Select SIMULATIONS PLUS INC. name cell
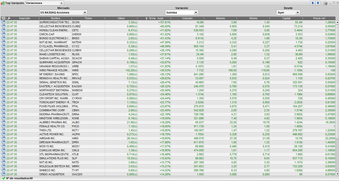Image resolution: width=339 pixels, height=181 pixels. pos(55,158)
